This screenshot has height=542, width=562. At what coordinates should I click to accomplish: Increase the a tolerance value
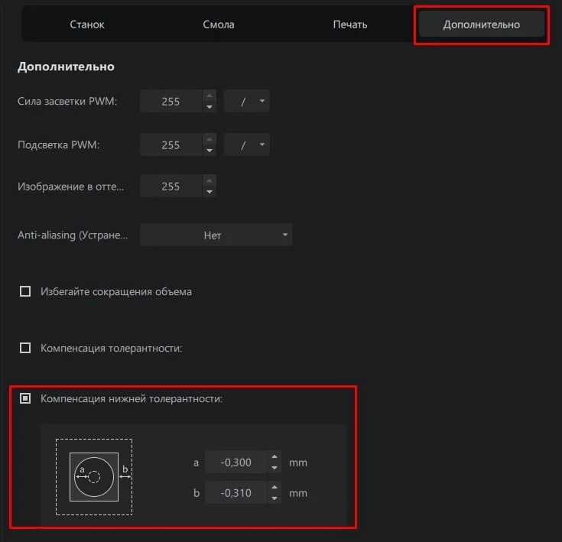275,456
